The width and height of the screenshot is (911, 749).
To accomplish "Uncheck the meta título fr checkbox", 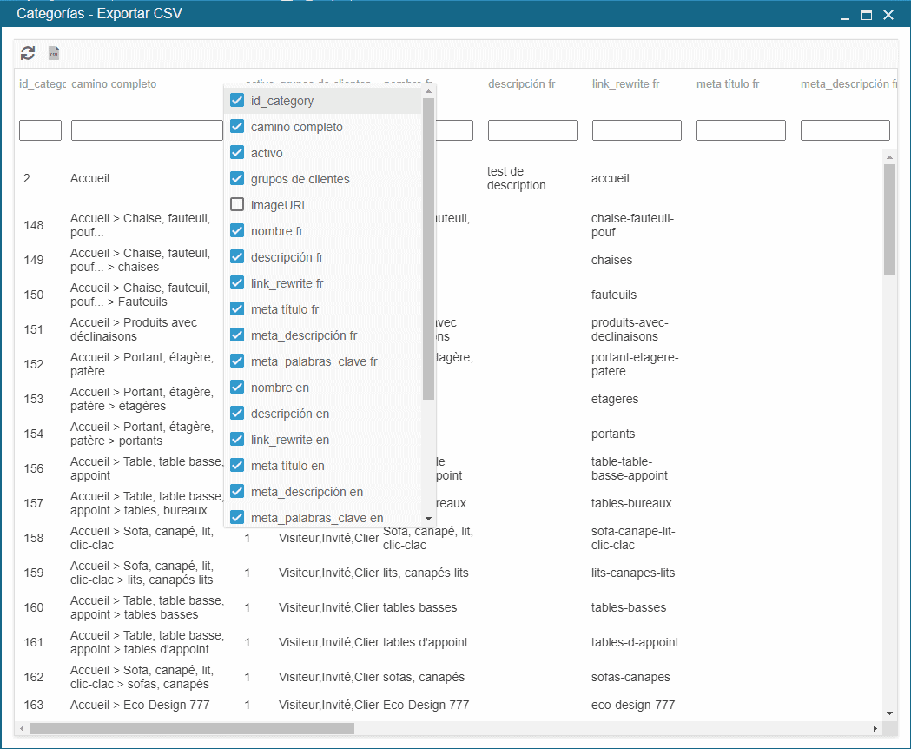I will (237, 309).
